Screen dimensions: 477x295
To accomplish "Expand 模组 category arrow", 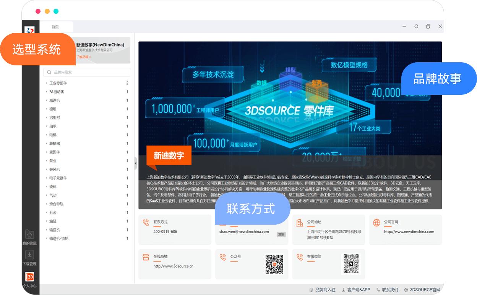I will 46,109.
